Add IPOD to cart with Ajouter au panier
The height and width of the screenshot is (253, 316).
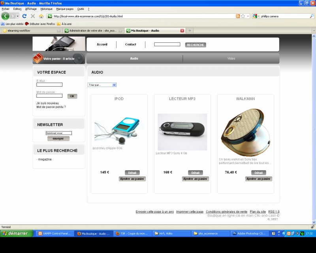click(x=132, y=179)
